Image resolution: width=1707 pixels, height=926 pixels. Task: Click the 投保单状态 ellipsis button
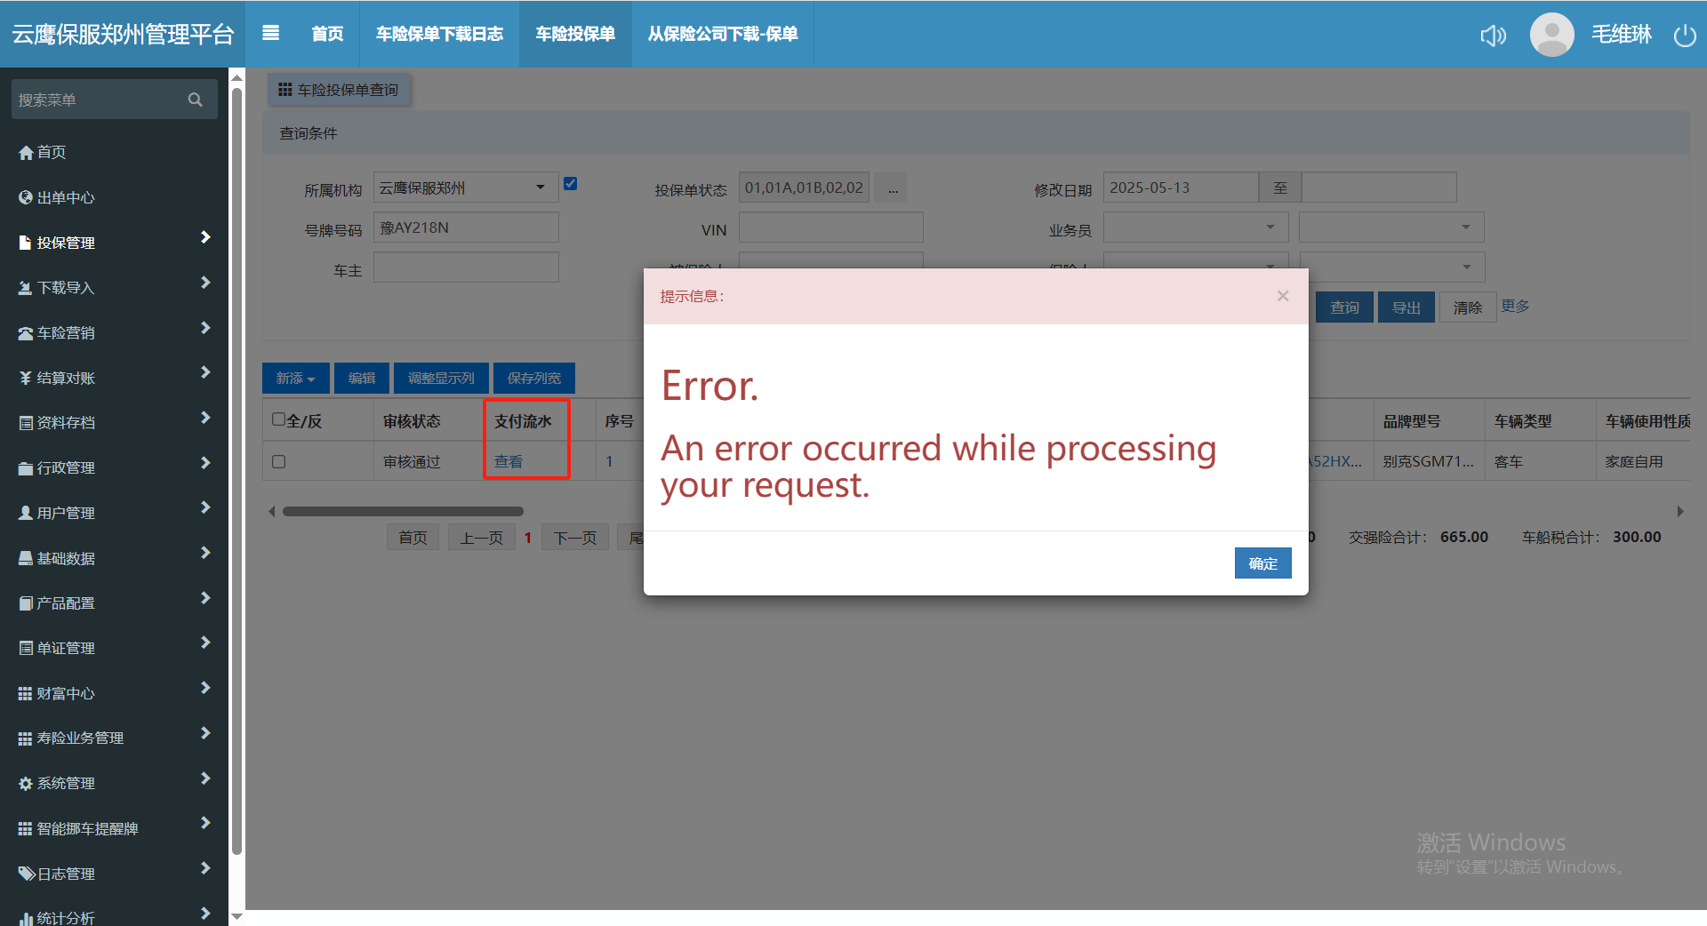(x=893, y=188)
